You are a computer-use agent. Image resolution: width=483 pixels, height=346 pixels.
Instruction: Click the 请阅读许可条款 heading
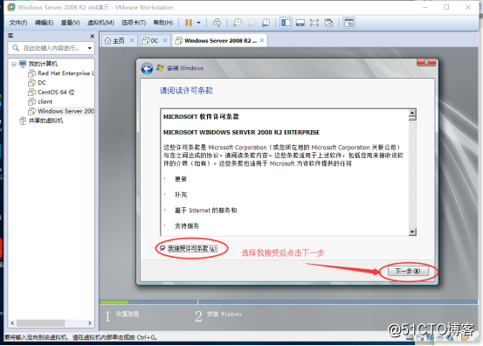186,91
